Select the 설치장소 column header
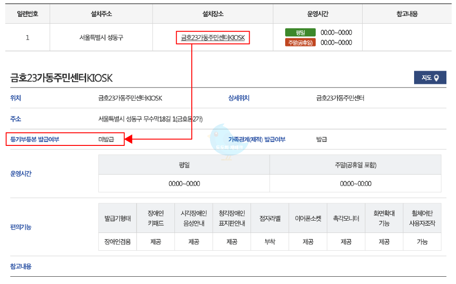The height and width of the screenshot is (284, 456). [x=212, y=14]
